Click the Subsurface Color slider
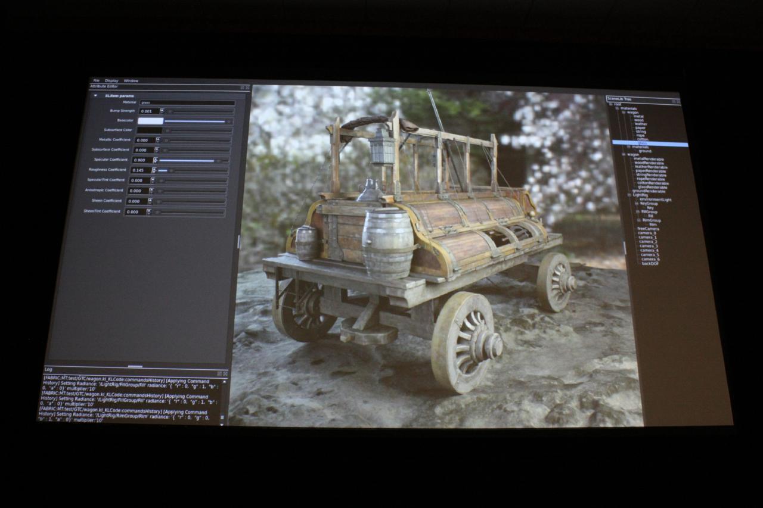Image resolution: width=763 pixels, height=508 pixels. 197,130
